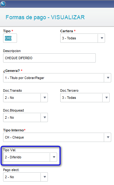Click the Tipo Interno combo showing CH - Cheque
The height and width of the screenshot is (185, 114).
(57, 137)
